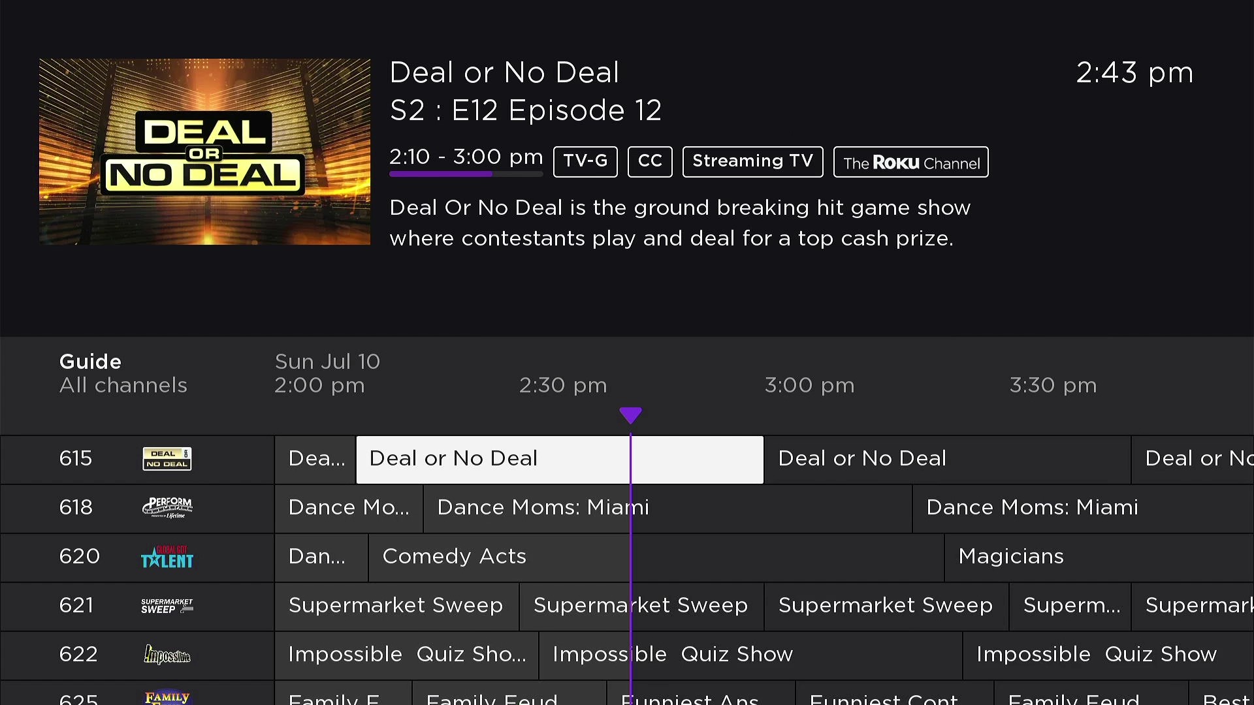Toggle current time marker on guide
1254x705 pixels.
630,415
